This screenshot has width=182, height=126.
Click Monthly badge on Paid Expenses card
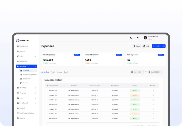click(161, 55)
